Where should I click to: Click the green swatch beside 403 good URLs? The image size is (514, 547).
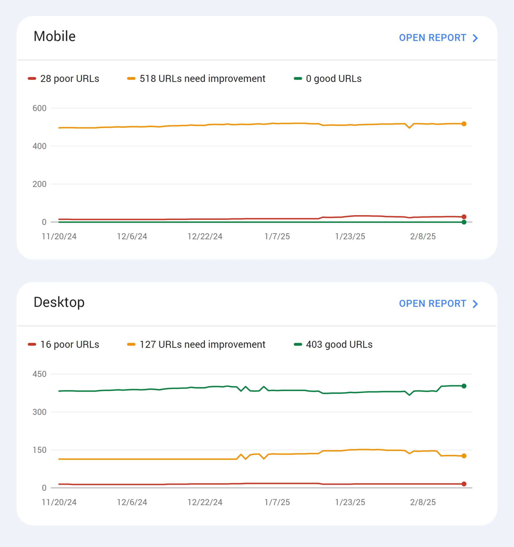click(x=298, y=345)
